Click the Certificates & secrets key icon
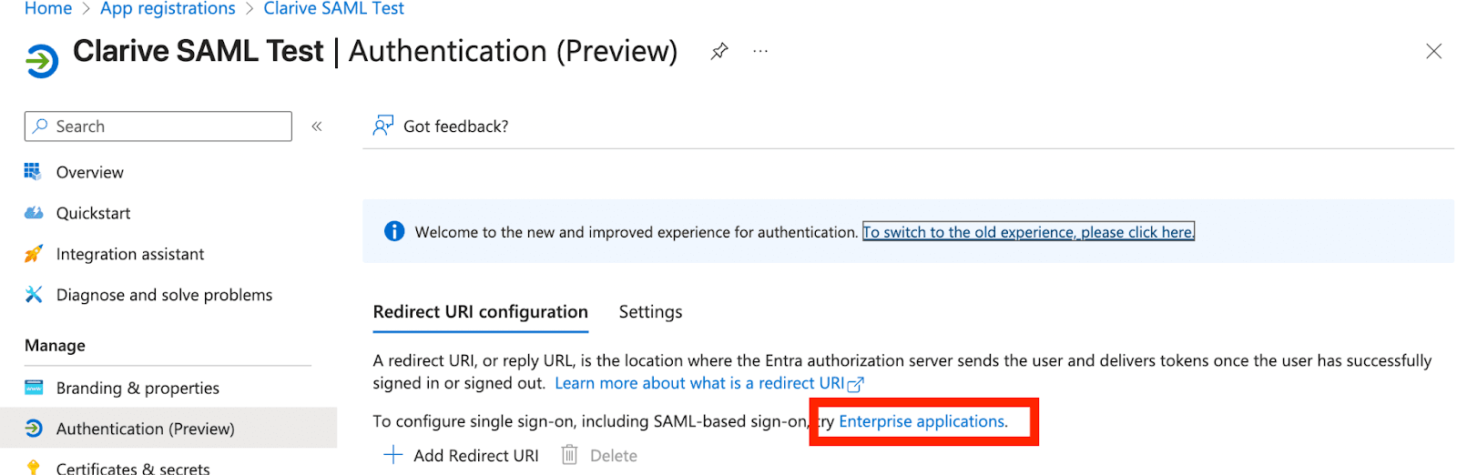 tap(34, 468)
